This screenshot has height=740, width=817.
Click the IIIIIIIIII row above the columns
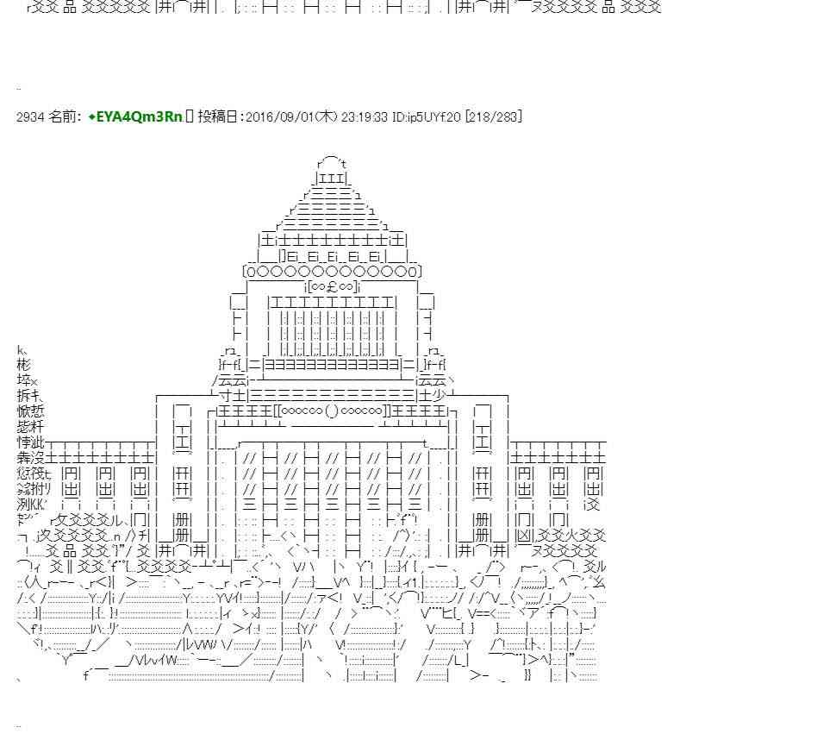(332, 302)
